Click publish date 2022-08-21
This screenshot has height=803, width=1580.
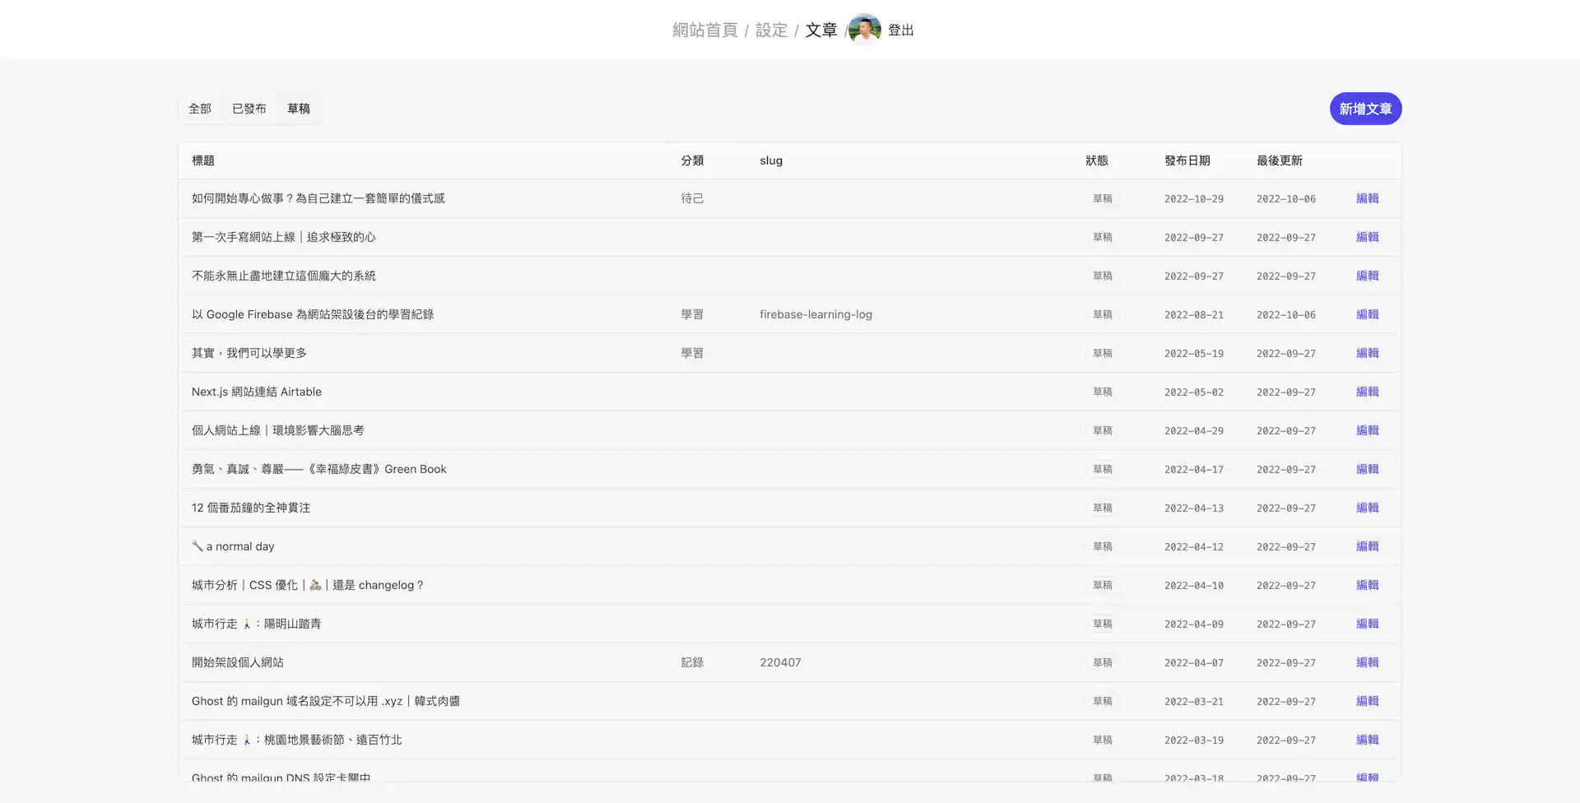[1194, 314]
